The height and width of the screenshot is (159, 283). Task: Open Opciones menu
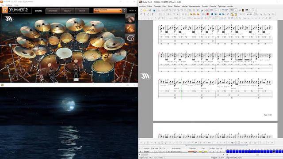coord(222,6)
